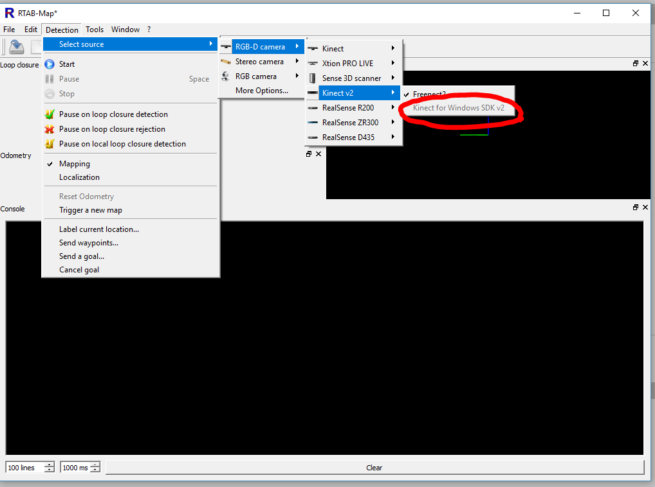Select the RGB camera webcam icon
This screenshot has height=487, width=655.
click(x=225, y=76)
